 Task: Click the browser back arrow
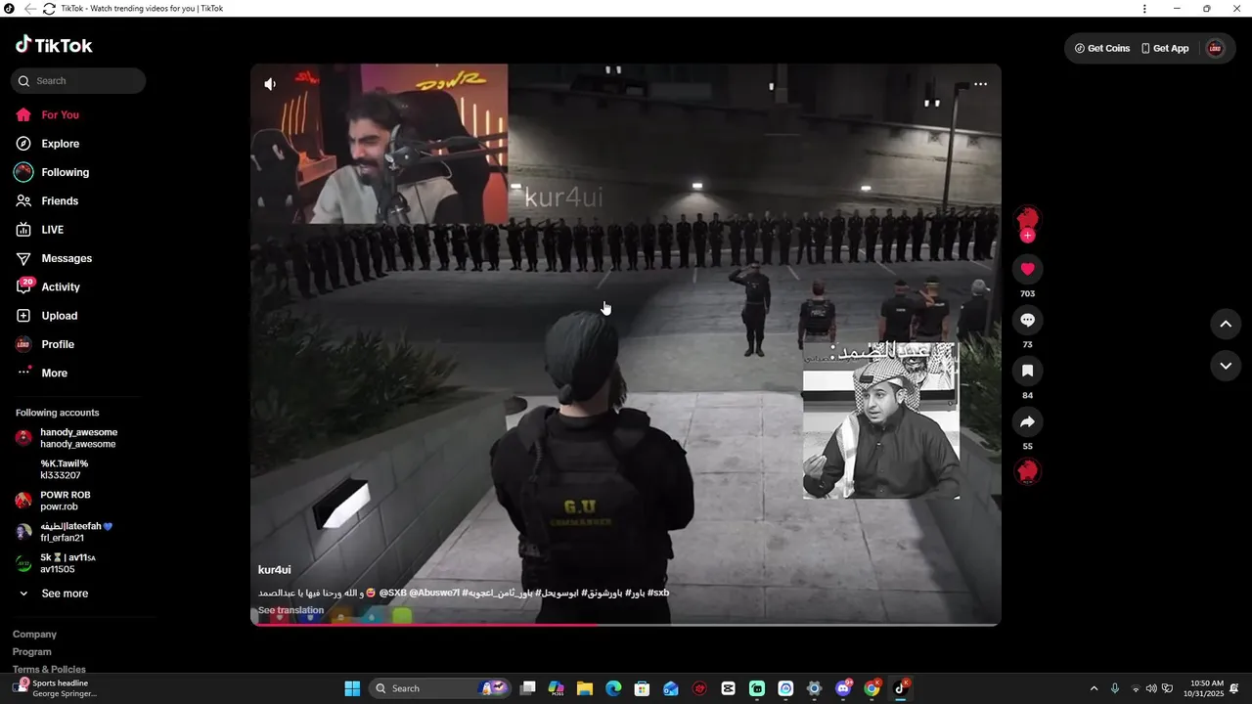(29, 8)
